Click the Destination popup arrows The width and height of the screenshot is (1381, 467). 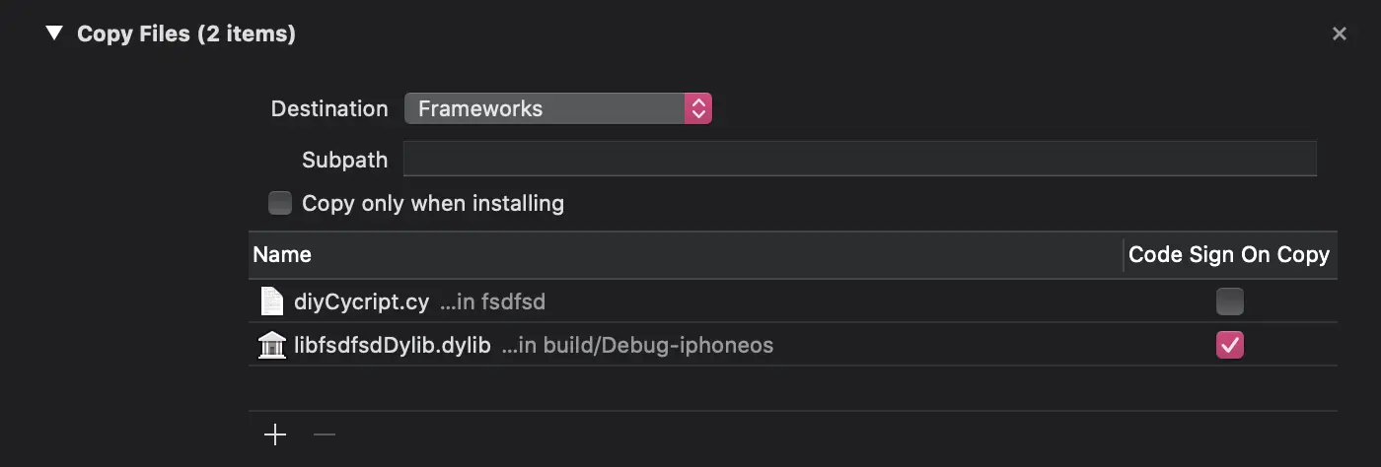pyautogui.click(x=697, y=108)
